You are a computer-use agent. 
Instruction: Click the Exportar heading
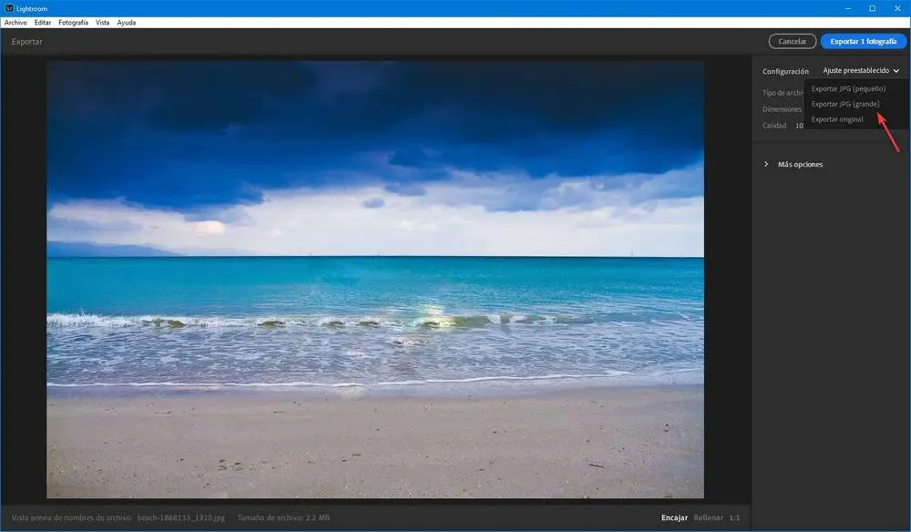(26, 42)
